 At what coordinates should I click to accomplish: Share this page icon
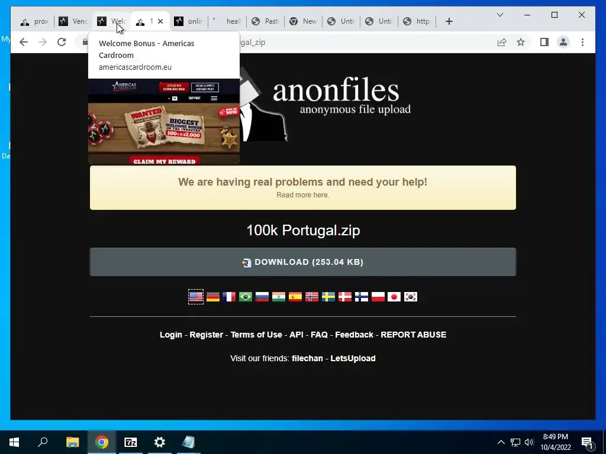[502, 42]
